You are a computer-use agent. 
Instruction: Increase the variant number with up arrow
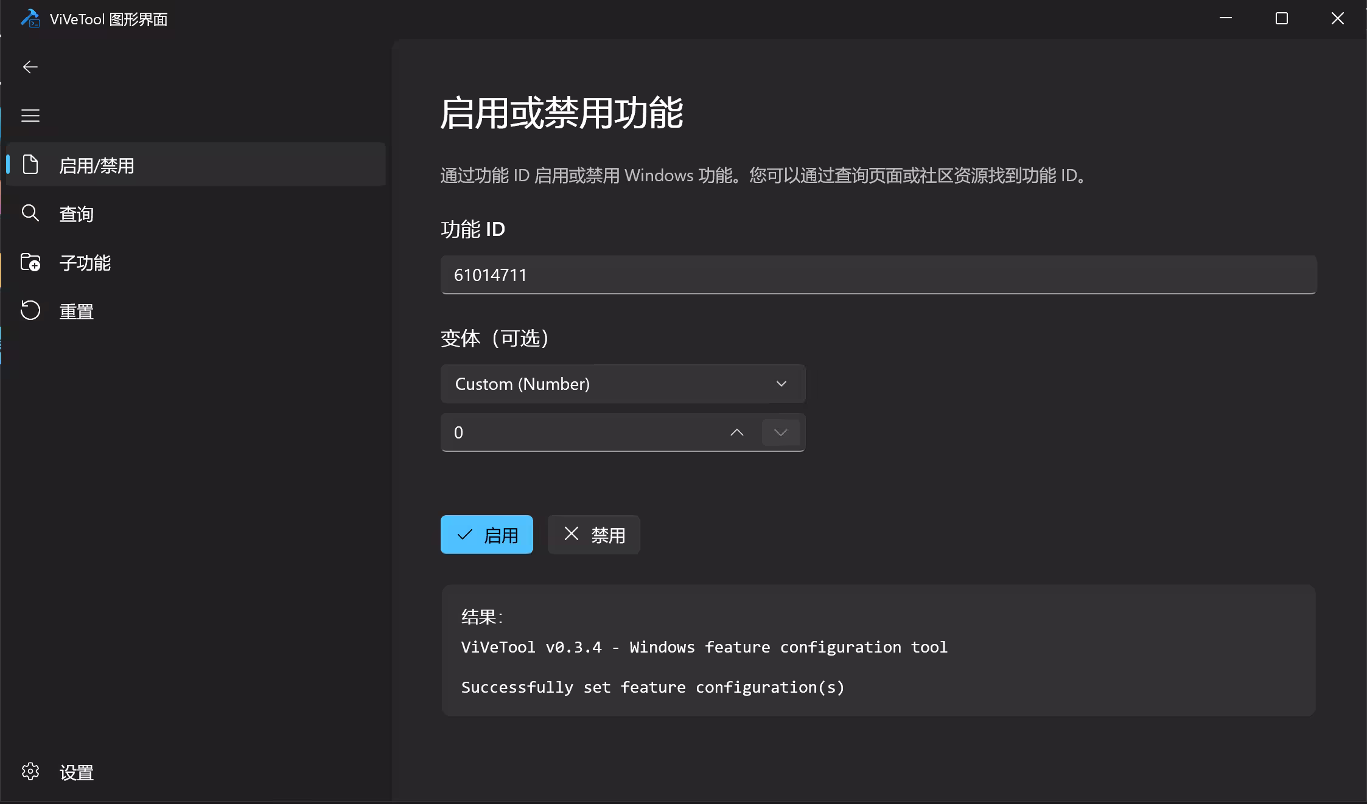pos(736,432)
